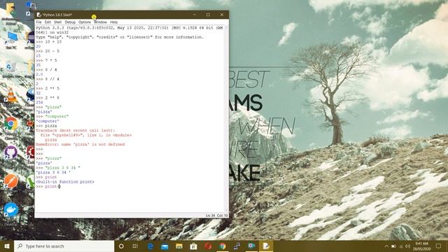Open the Action Center notifications
The width and height of the screenshot is (448, 252).
439,246
